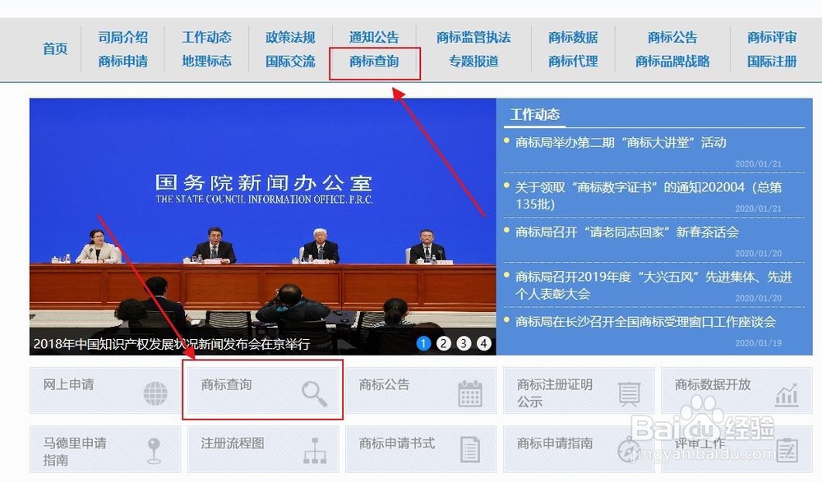Open the 商标查询 quick-link tile label
The height and width of the screenshot is (482, 822).
coord(227,384)
